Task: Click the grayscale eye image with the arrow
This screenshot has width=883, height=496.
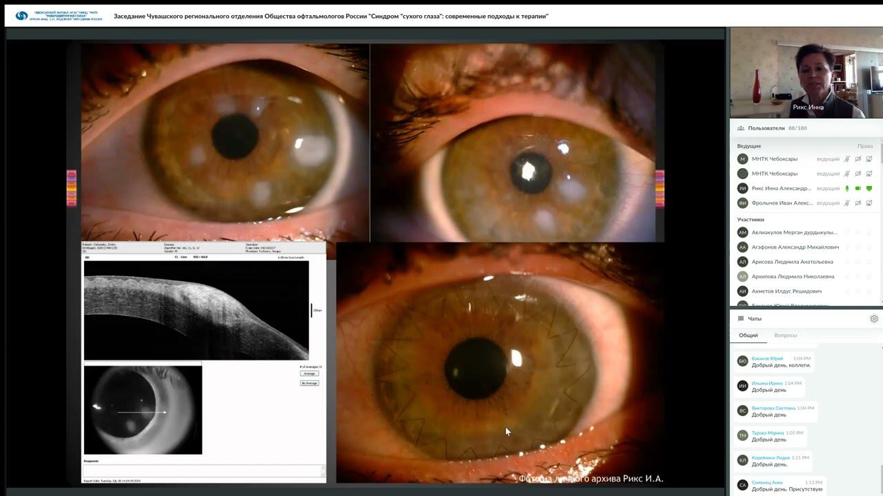Action: point(143,410)
